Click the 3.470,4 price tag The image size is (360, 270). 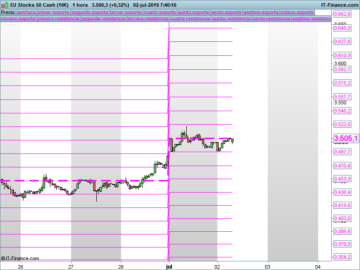pyautogui.click(x=342, y=166)
